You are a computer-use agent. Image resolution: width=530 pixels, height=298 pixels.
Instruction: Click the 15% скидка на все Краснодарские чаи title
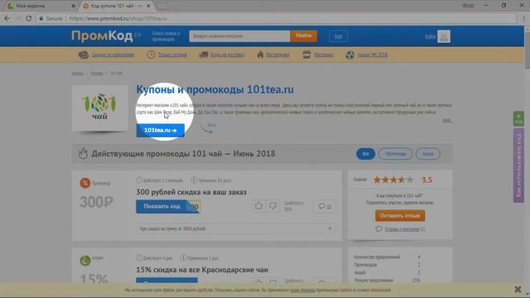(202, 270)
